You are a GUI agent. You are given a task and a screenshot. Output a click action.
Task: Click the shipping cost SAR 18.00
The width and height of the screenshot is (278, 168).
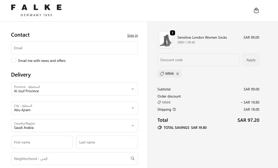[252, 109]
